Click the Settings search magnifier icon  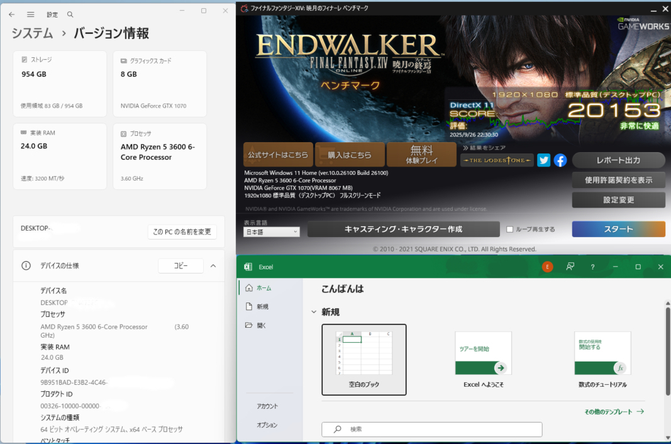click(70, 14)
